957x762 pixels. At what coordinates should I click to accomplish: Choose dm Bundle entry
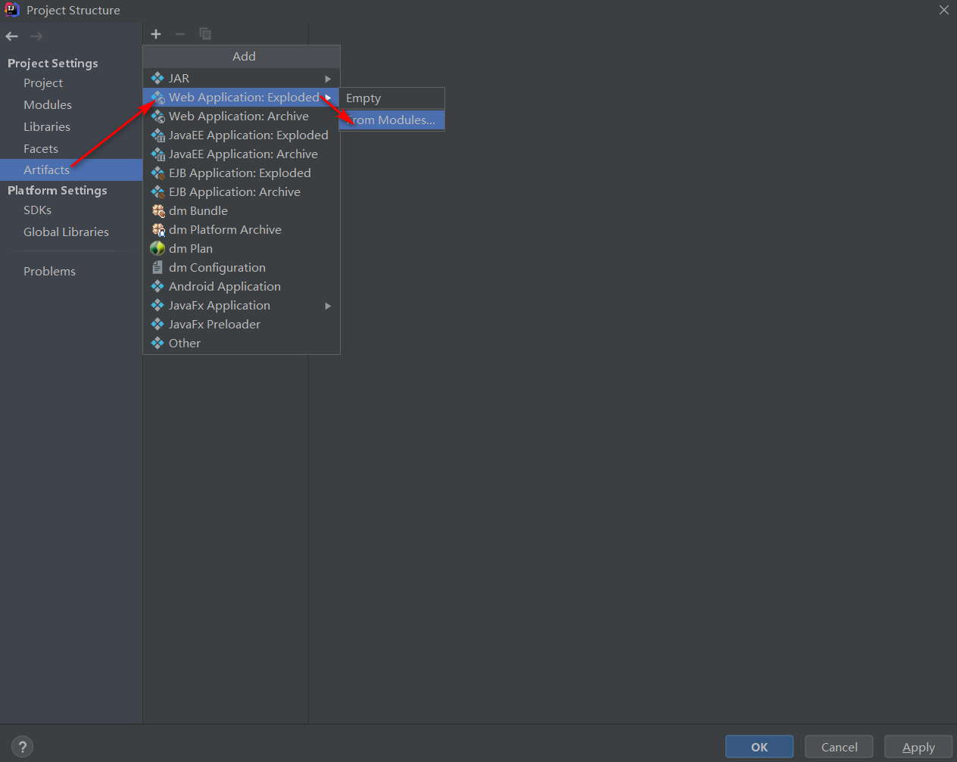point(242,211)
